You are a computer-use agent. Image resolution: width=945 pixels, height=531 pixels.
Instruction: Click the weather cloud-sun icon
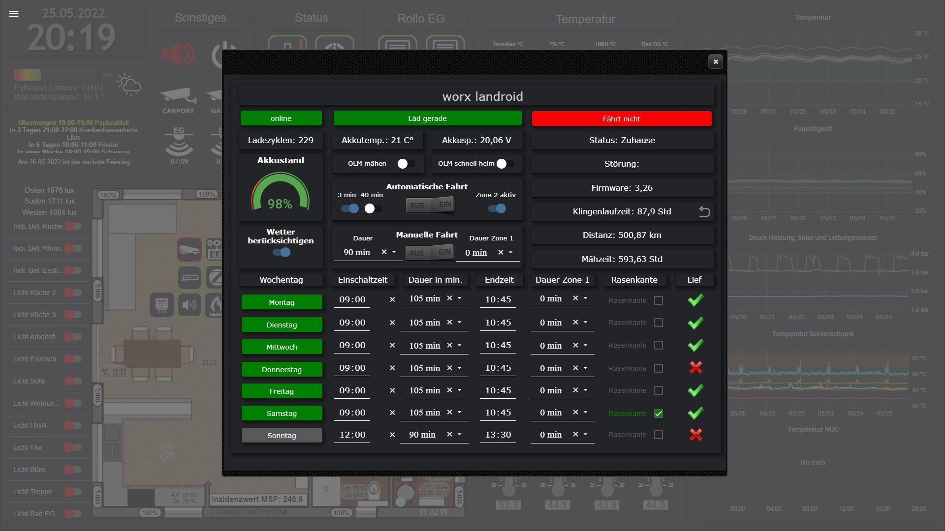[129, 85]
